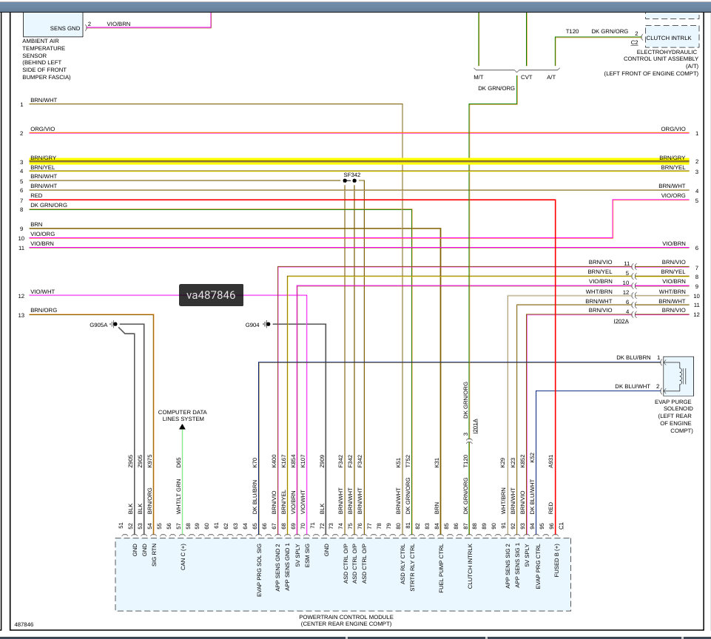Click the APP SENS GND 1 pin label
The image size is (711, 639).
click(288, 567)
